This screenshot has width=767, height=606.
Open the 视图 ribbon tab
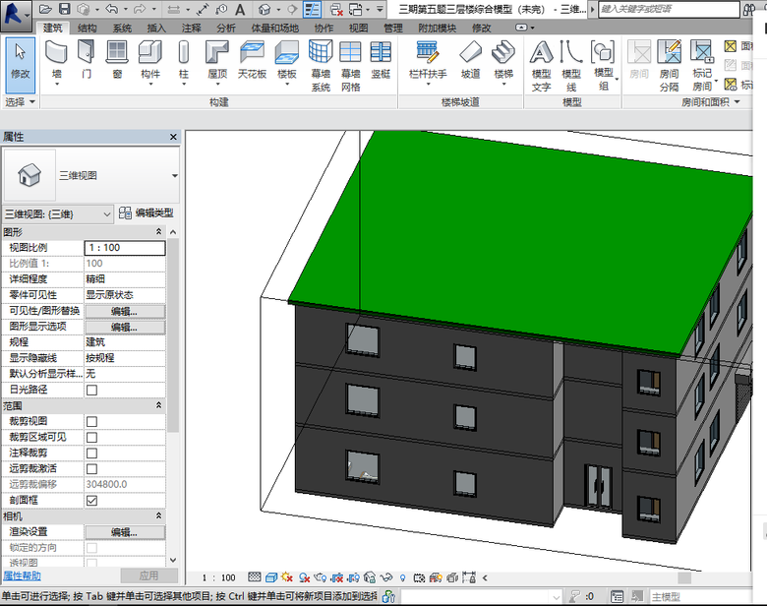(358, 29)
